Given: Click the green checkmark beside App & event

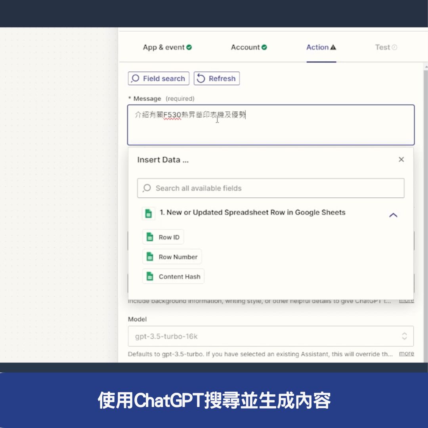Looking at the screenshot, I should [x=189, y=46].
